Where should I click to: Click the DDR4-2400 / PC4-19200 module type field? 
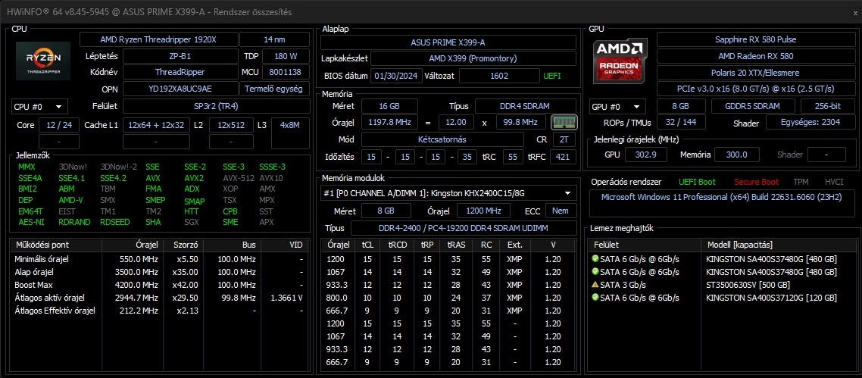tap(464, 228)
